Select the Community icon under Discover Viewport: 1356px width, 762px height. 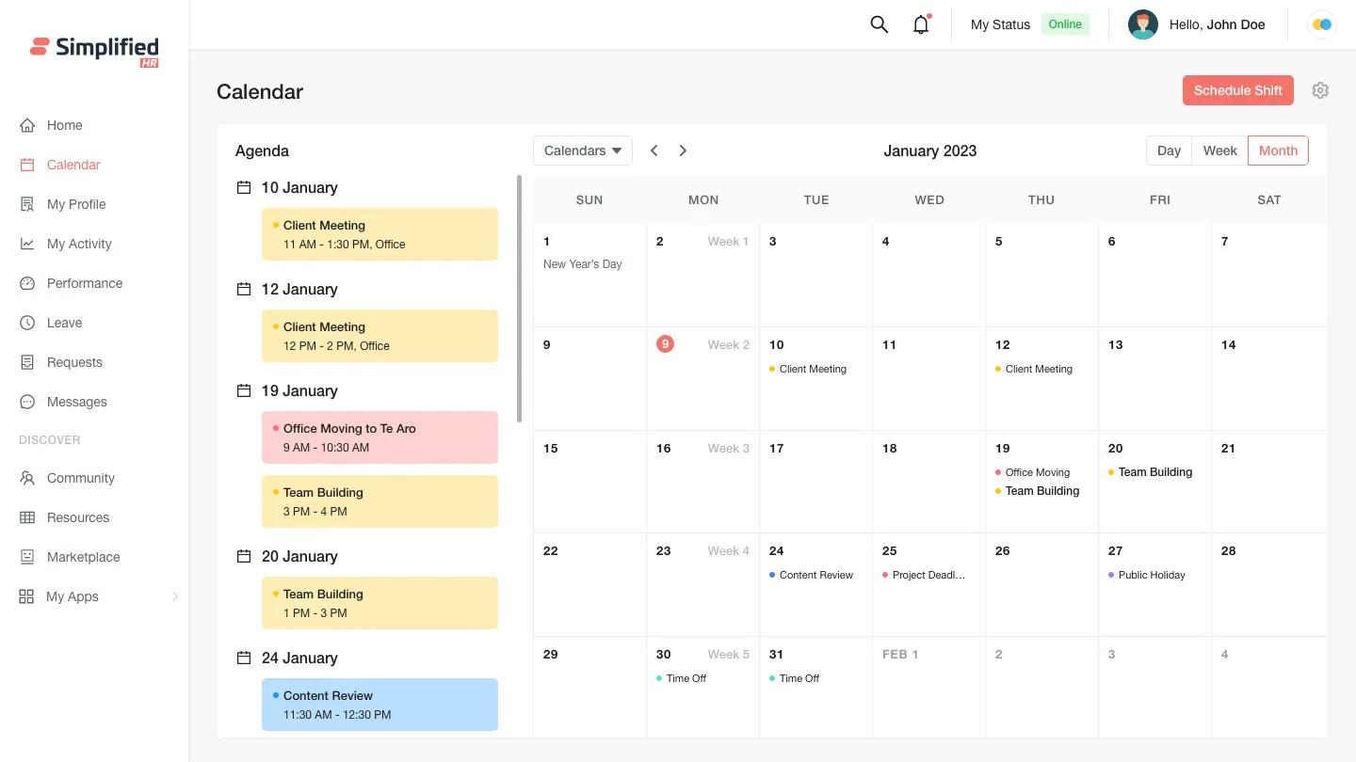pyautogui.click(x=27, y=478)
